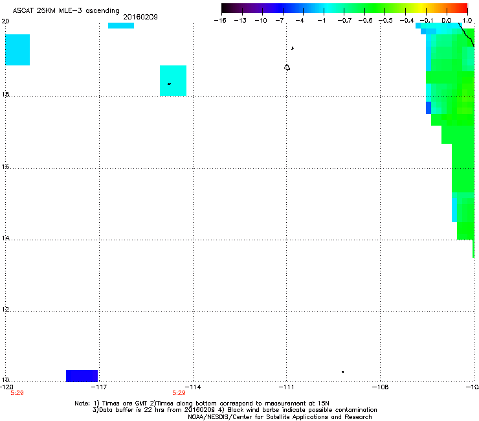Click the small black dot near 10N
The width and height of the screenshot is (479, 421).
click(343, 372)
